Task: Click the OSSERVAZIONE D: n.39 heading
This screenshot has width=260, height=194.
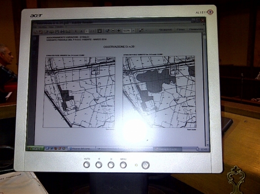Action: click(x=119, y=47)
